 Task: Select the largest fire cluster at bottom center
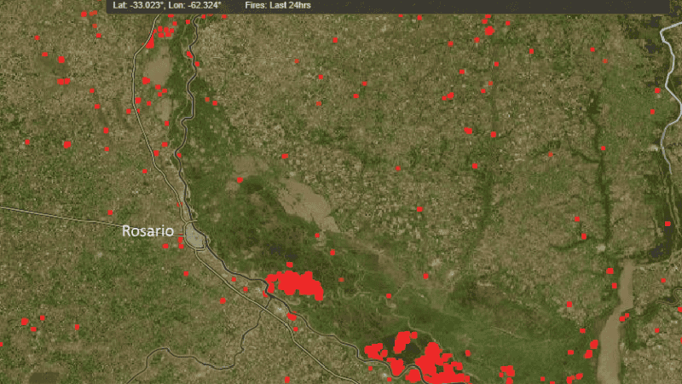(435, 361)
